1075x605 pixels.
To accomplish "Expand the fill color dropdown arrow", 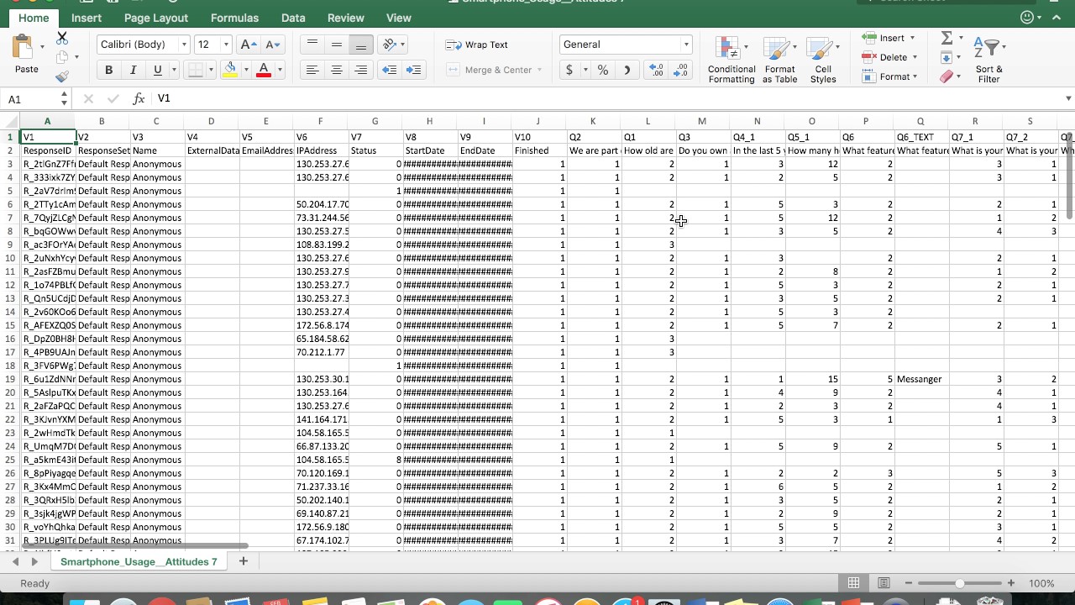I will [x=245, y=70].
